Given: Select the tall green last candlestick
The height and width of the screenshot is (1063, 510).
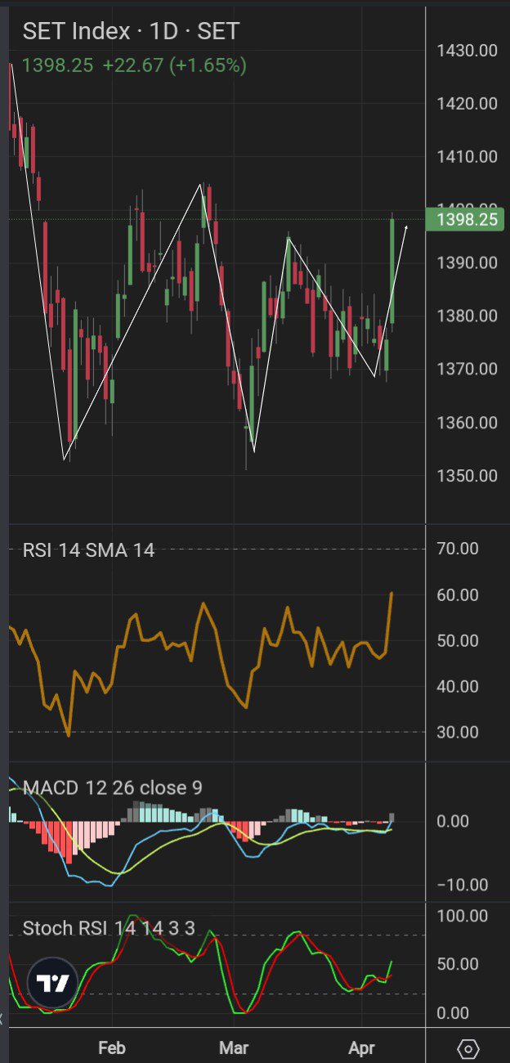Looking at the screenshot, I should tap(392, 270).
